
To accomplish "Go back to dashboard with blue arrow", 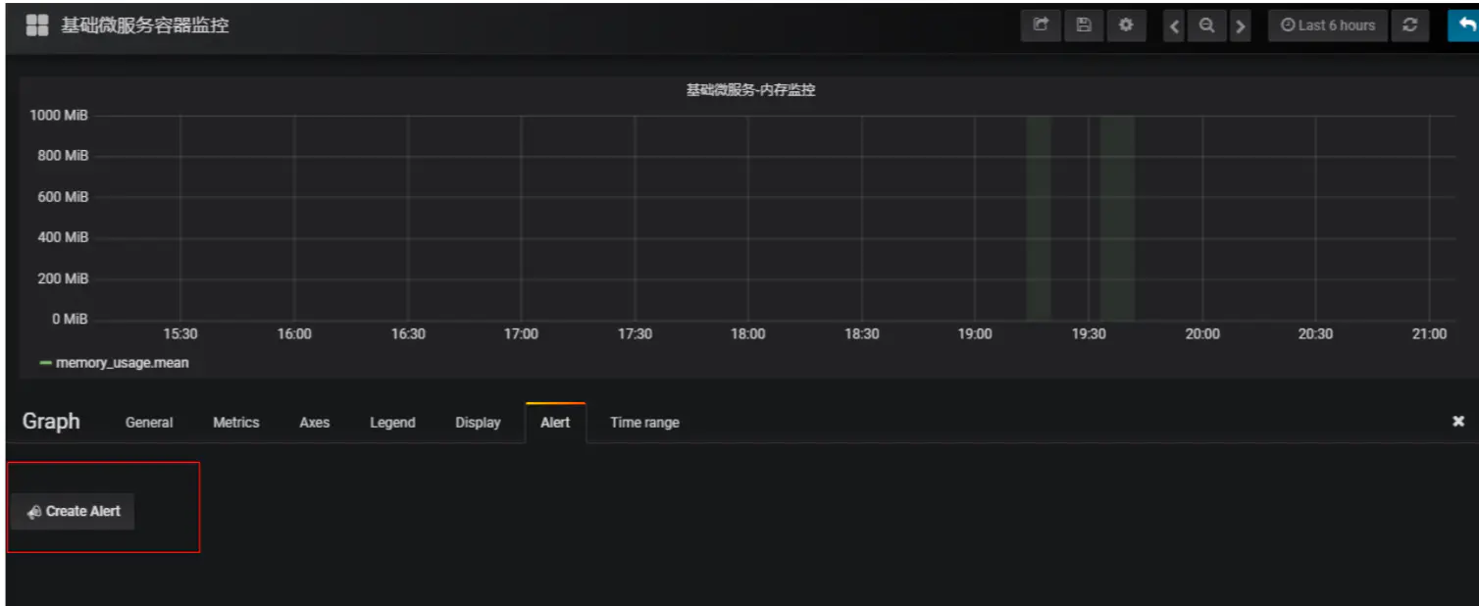I will (x=1461, y=25).
